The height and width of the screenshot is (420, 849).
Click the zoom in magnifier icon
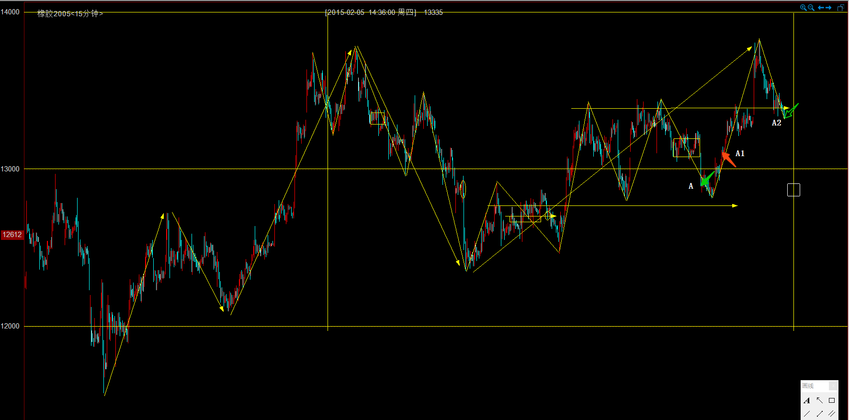pyautogui.click(x=803, y=8)
